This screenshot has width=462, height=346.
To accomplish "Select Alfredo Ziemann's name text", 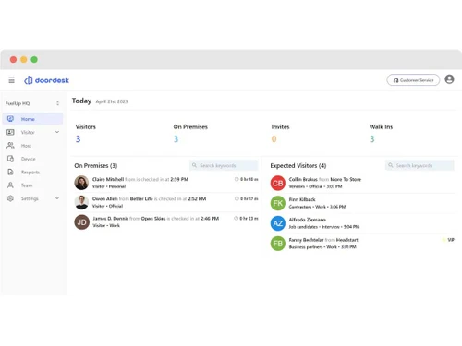I will [308, 220].
